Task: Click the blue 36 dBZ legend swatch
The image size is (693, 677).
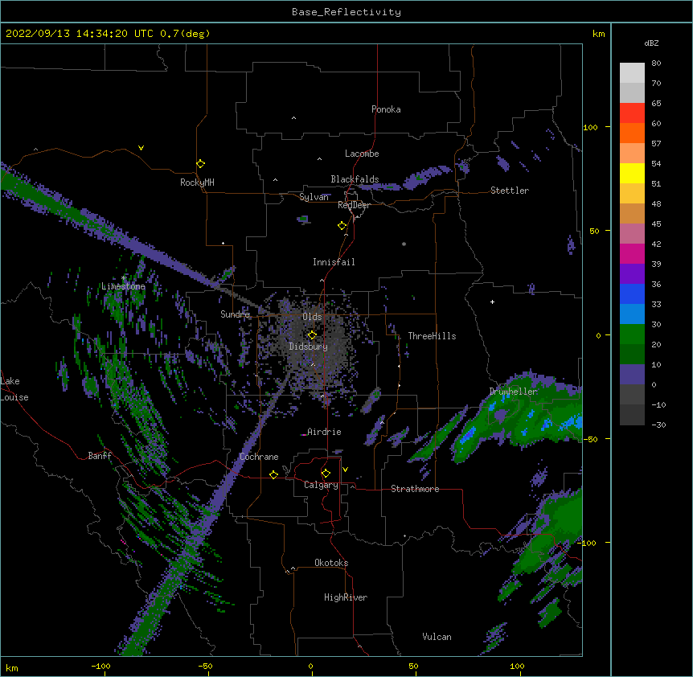Action: (632, 293)
